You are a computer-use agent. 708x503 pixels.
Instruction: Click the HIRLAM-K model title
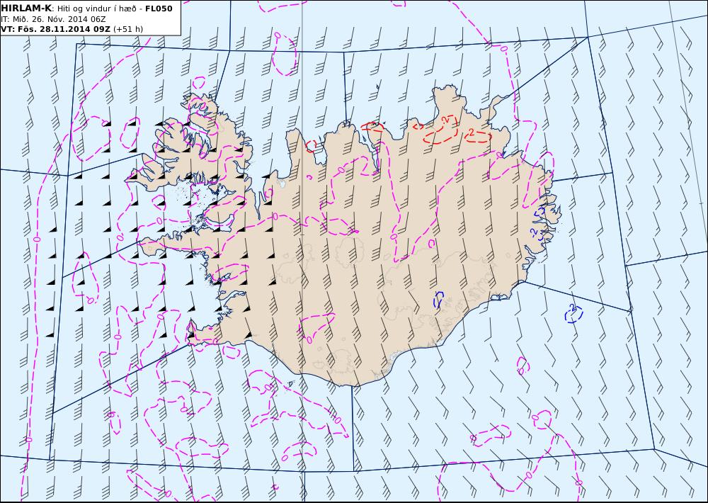click(x=26, y=9)
